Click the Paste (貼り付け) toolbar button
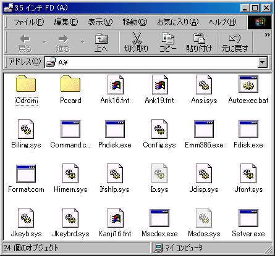Viewport: 275px width, 256px height. click(x=199, y=43)
